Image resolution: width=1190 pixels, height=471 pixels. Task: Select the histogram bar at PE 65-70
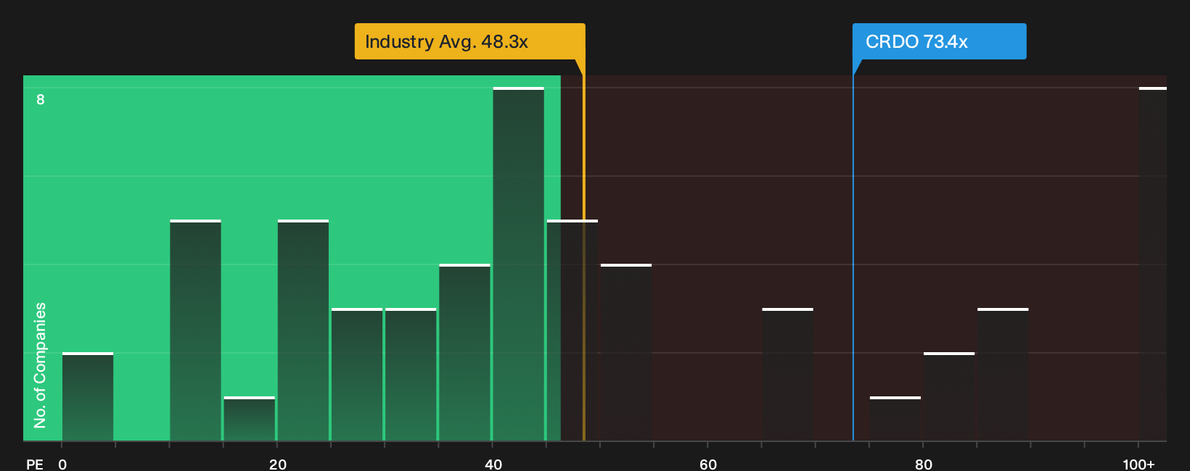(x=787, y=375)
